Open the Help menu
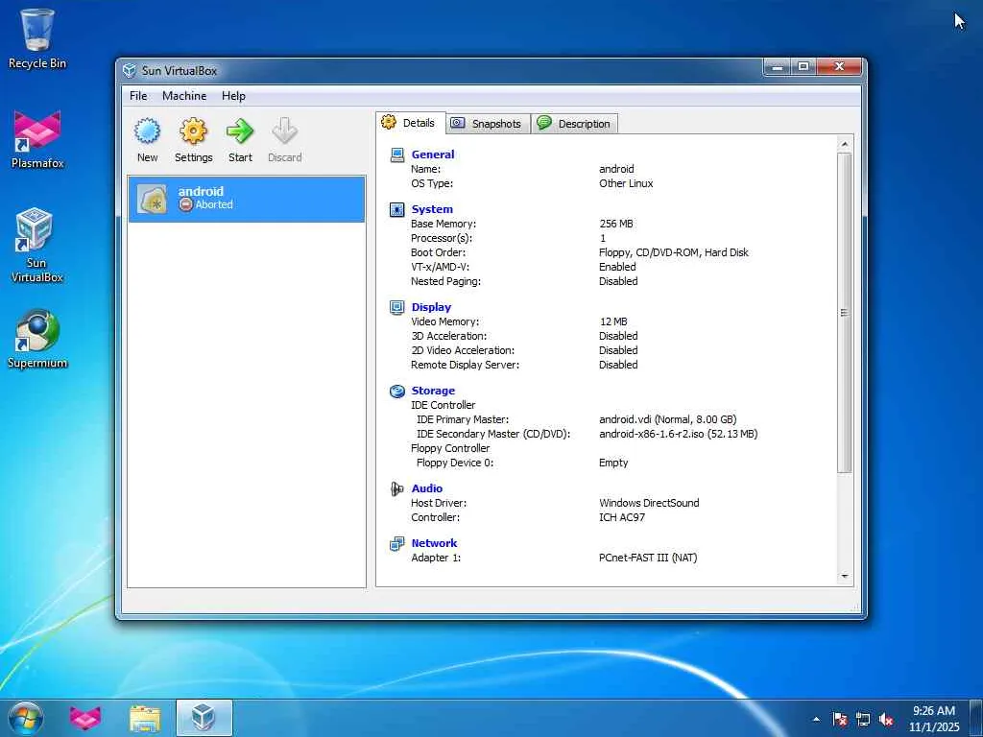Viewport: 983px width, 737px height. pyautogui.click(x=233, y=96)
